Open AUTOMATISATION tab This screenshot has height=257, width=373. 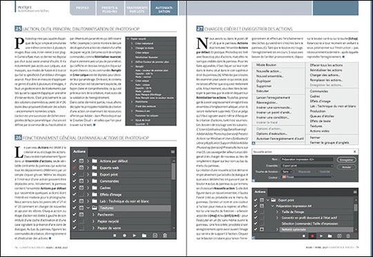click(164, 8)
